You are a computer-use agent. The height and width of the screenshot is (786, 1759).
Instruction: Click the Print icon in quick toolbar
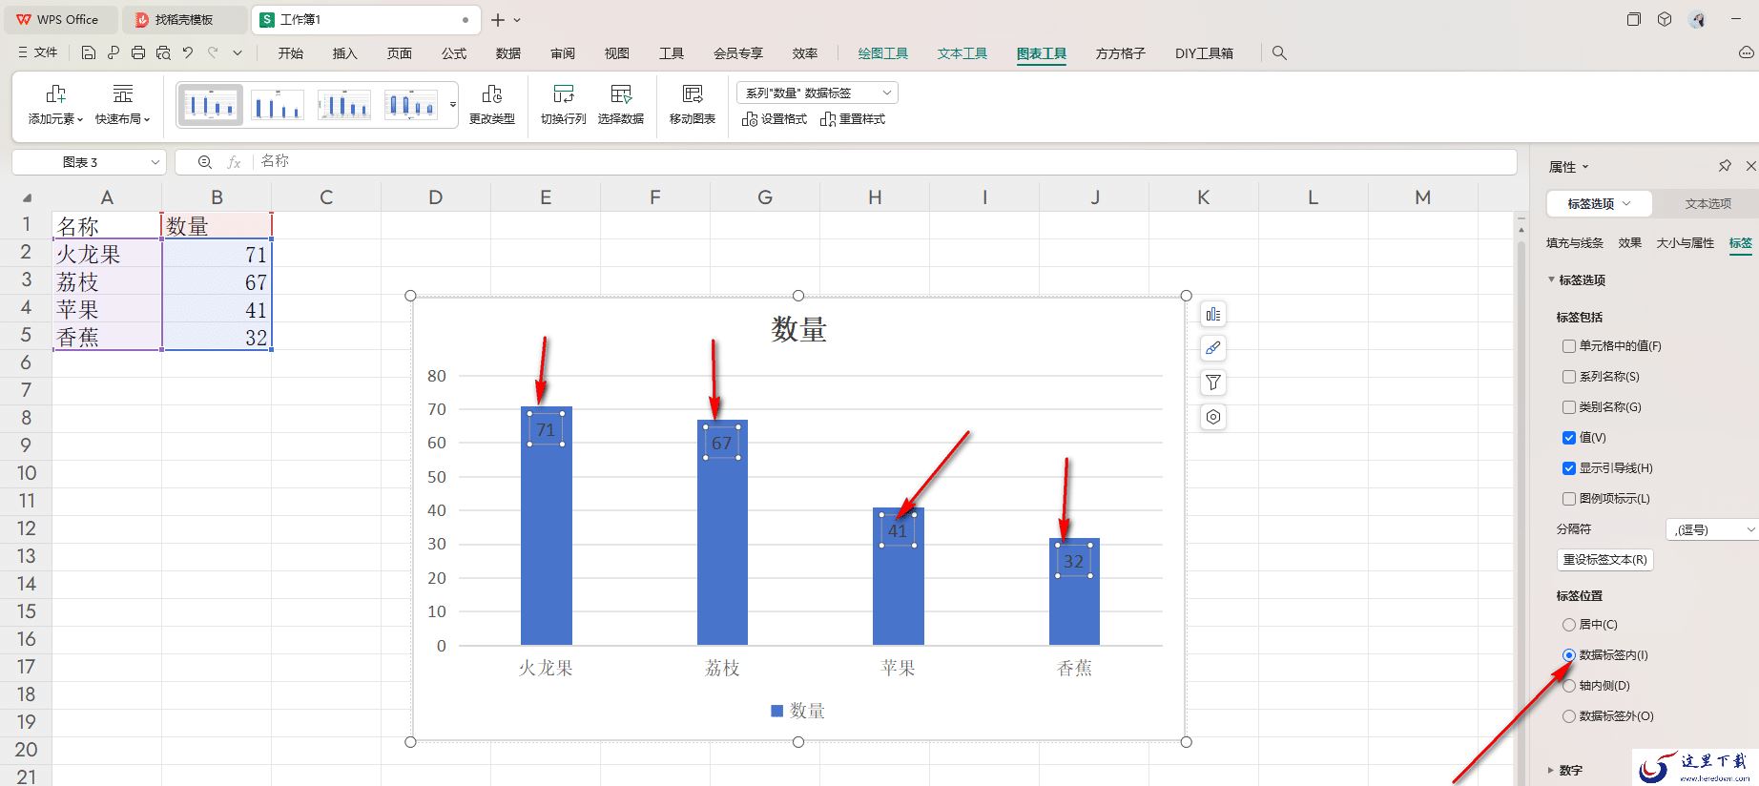click(x=138, y=53)
